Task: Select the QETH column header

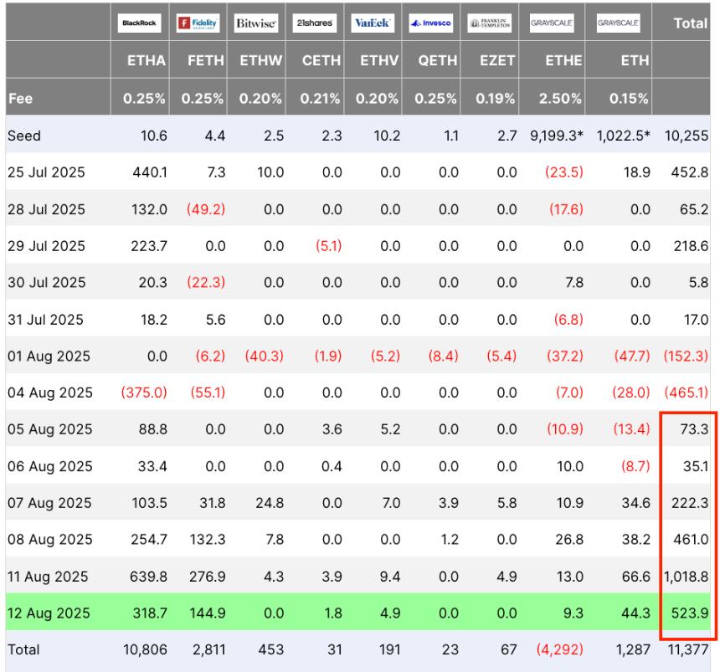Action: pyautogui.click(x=438, y=60)
